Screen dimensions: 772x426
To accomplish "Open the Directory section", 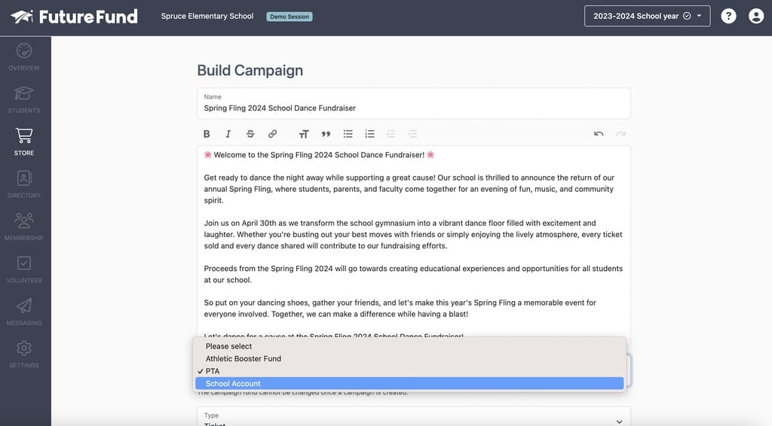I will click(x=24, y=184).
